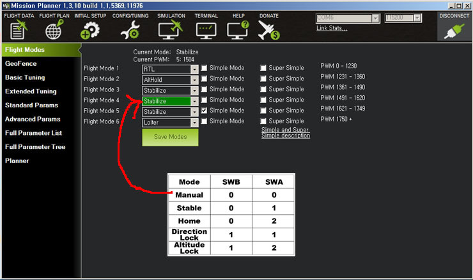Select Flight Modes in sidebar

pyautogui.click(x=42, y=50)
